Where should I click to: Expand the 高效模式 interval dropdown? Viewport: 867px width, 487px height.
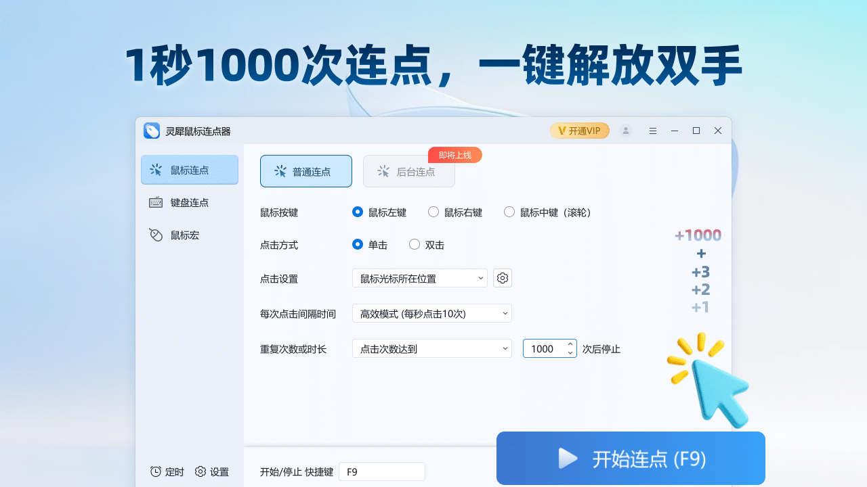[x=431, y=313]
